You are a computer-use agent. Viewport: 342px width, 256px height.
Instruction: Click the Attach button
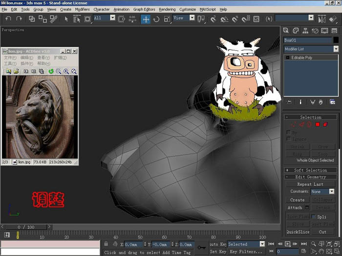pyautogui.click(x=295, y=208)
